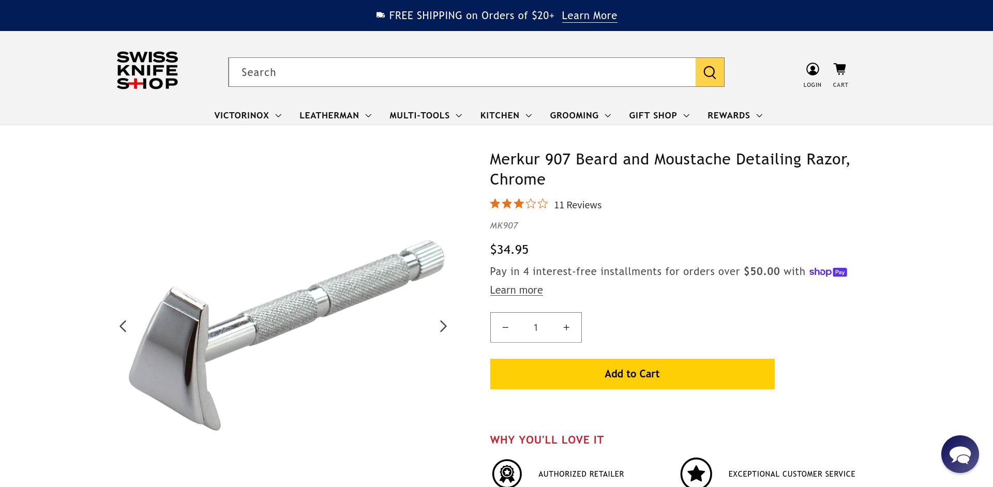This screenshot has width=993, height=487.
Task: Increase quantity with the plus button
Action: coord(566,327)
